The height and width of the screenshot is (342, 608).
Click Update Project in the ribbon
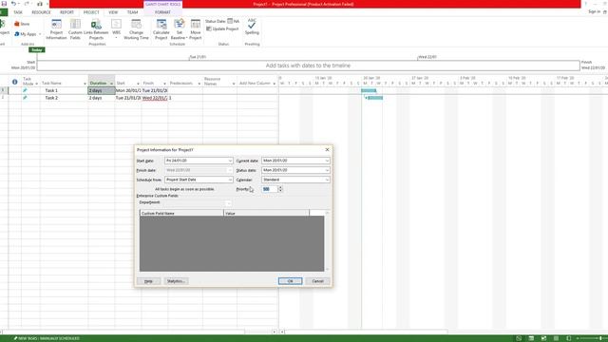(222, 28)
